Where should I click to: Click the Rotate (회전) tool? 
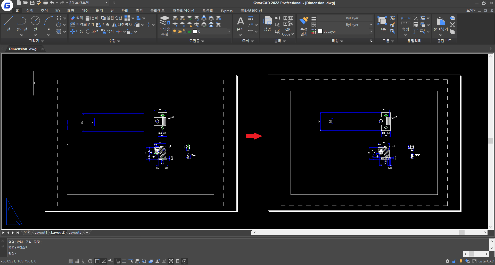tap(92, 31)
